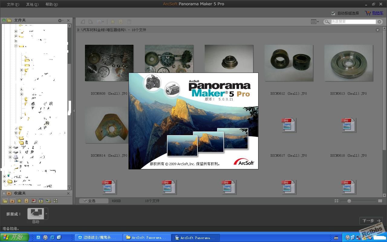This screenshot has height=242, width=387.
Task: Open the 文件(F) menu
Action: pos(13,4)
